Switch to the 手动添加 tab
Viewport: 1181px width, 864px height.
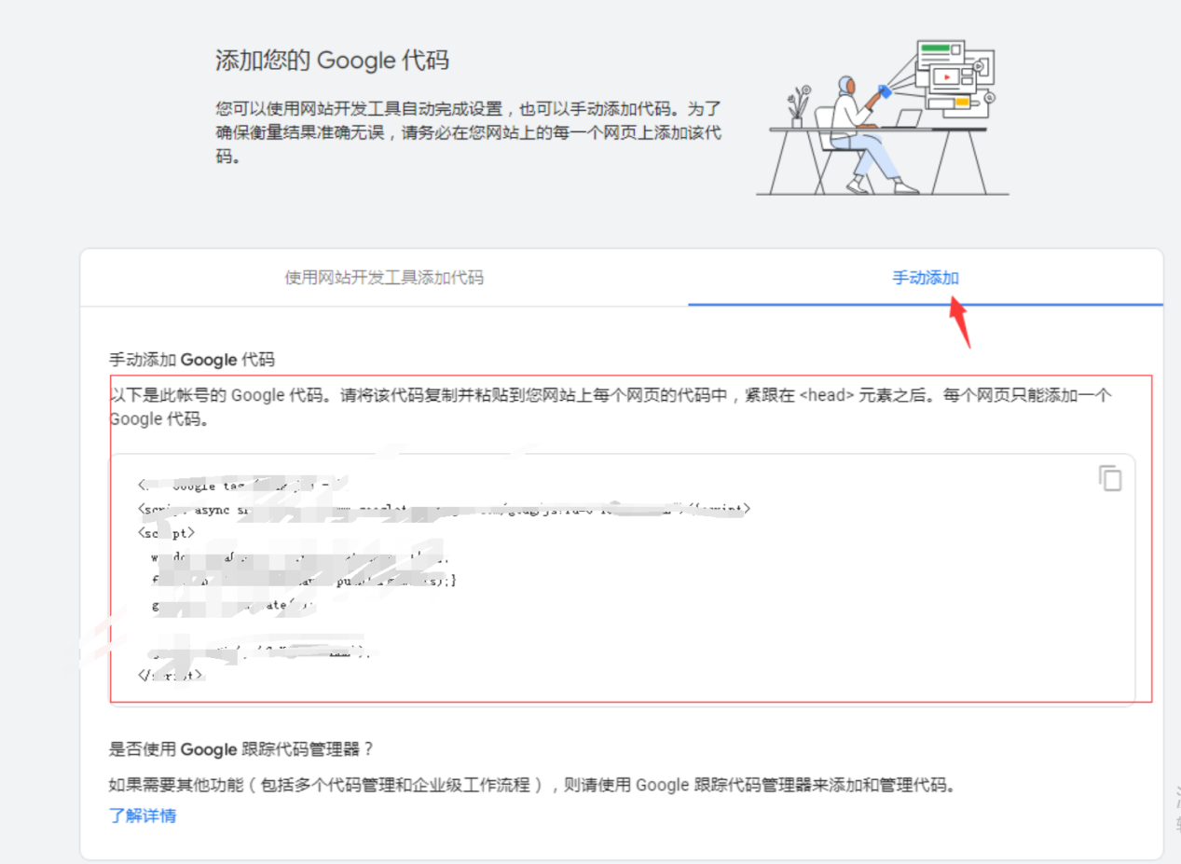(x=926, y=278)
